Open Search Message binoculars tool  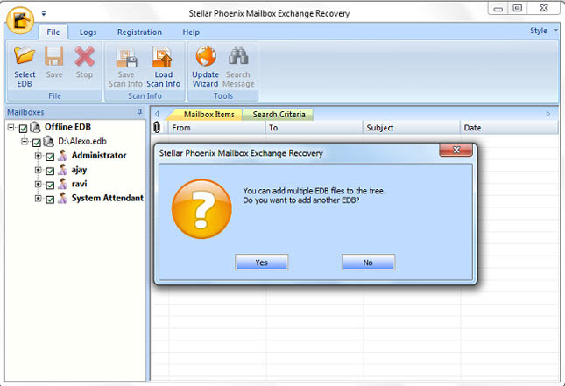238,56
